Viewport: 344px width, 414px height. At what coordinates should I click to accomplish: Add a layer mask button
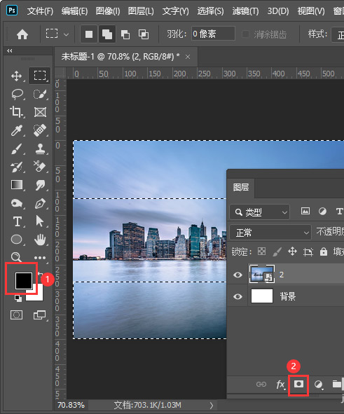(298, 384)
